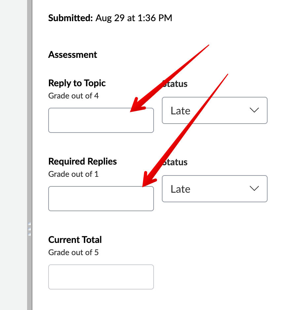Viewport: 292px width, 310px height.
Task: Click the panel resize handle on left edge
Action: 29,229
